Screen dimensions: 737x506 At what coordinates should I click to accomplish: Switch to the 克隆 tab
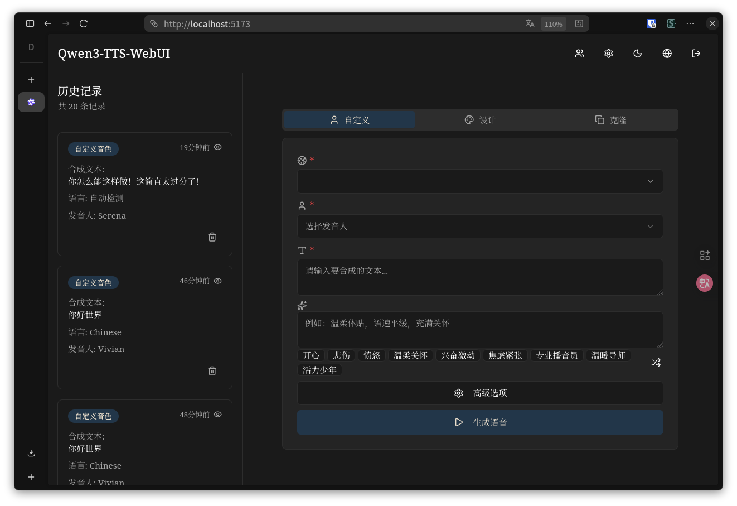[x=612, y=119]
